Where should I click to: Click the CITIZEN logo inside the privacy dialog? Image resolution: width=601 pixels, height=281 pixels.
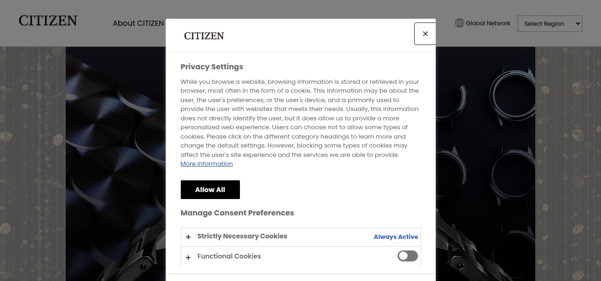pos(204,36)
